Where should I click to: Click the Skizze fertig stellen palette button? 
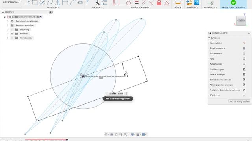[239, 101]
